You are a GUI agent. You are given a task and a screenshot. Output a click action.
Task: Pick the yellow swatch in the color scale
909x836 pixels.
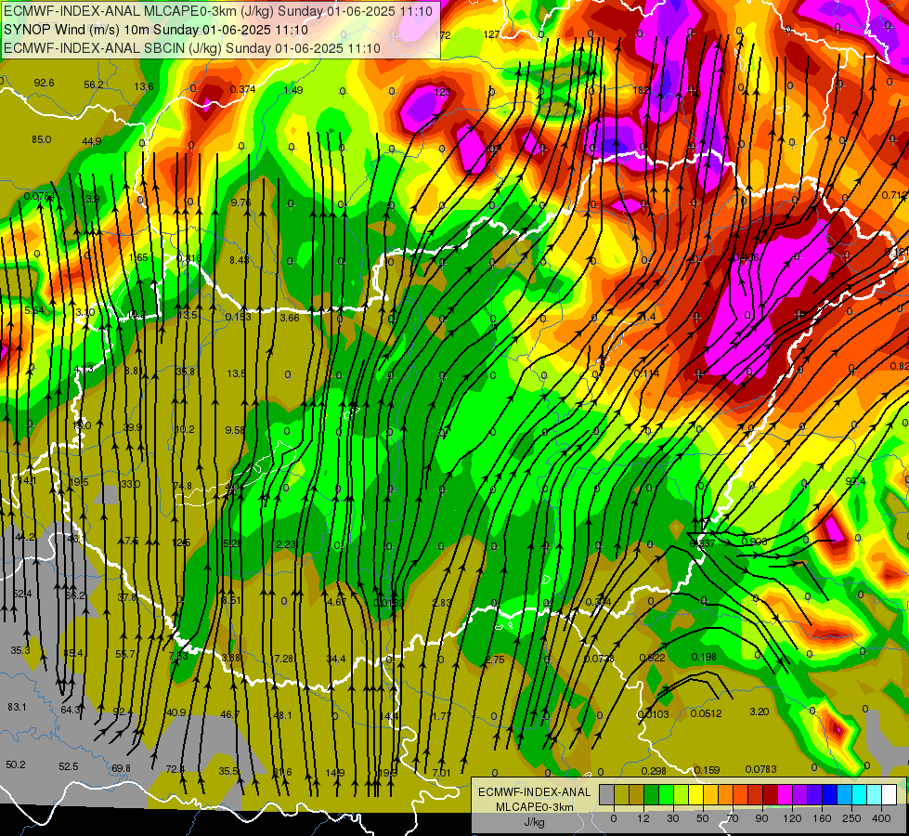696,794
